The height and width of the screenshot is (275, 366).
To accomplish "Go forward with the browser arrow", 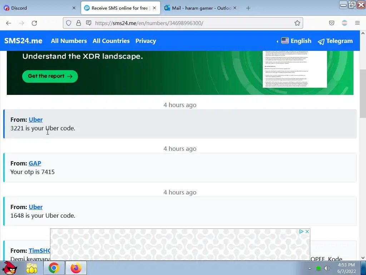I will pos(21,23).
